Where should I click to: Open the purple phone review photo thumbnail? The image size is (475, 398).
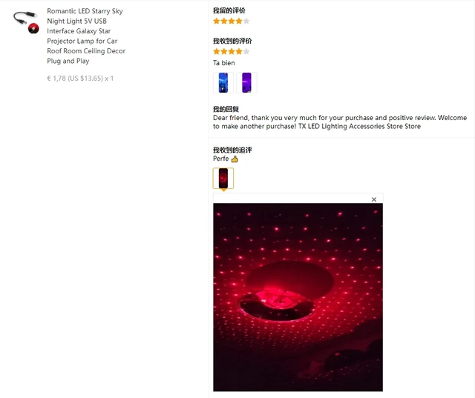246,82
